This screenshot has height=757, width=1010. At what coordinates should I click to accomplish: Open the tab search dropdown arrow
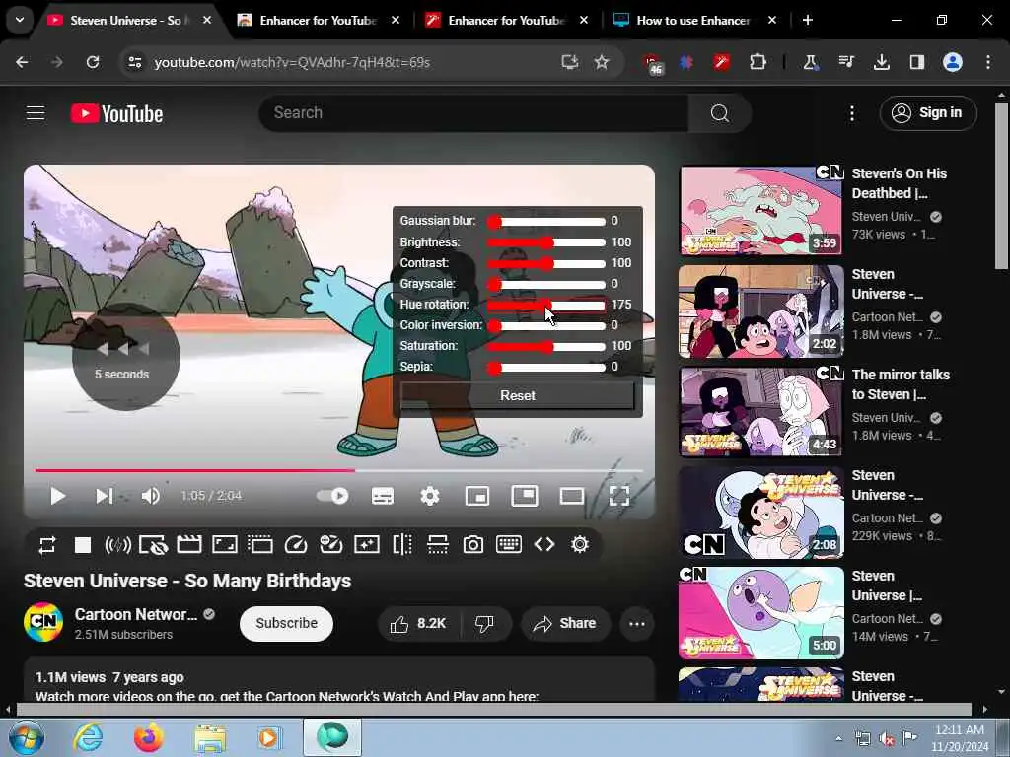(20, 20)
